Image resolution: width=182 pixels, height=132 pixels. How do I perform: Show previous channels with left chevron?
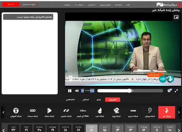click(3, 112)
